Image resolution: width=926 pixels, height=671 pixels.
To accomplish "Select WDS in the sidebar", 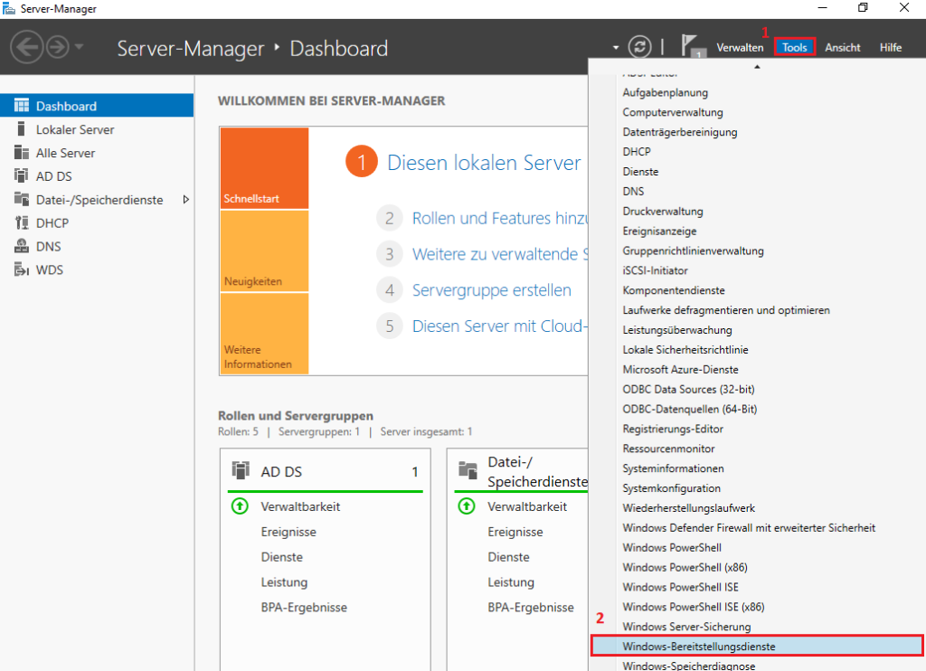I will [56, 269].
